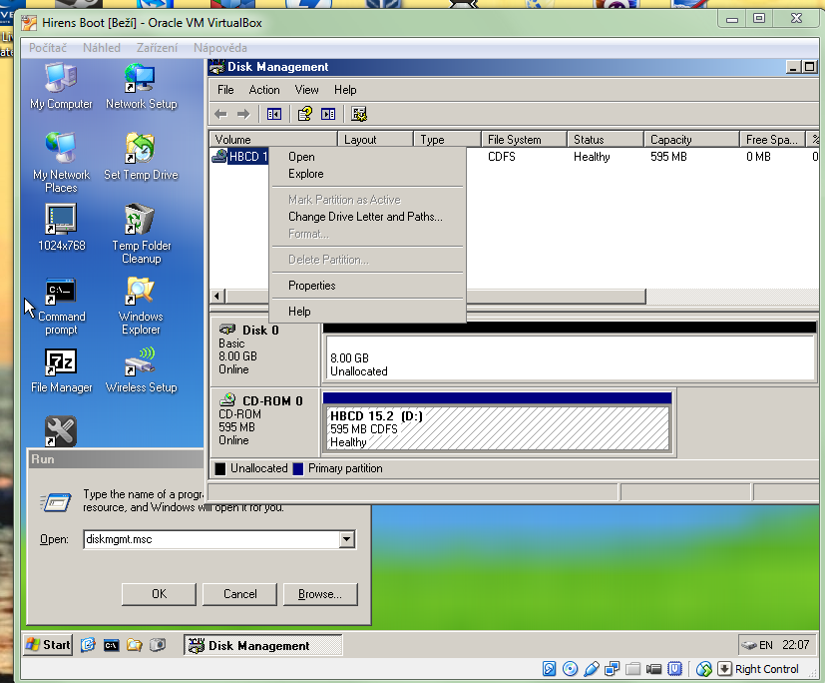Viewport: 825px width, 683px height.
Task: Open the Náhled menu in VirtualBox
Action: click(102, 48)
